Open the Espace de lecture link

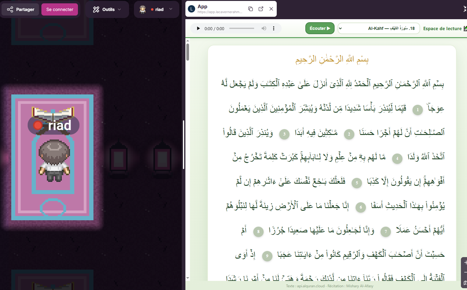442,28
